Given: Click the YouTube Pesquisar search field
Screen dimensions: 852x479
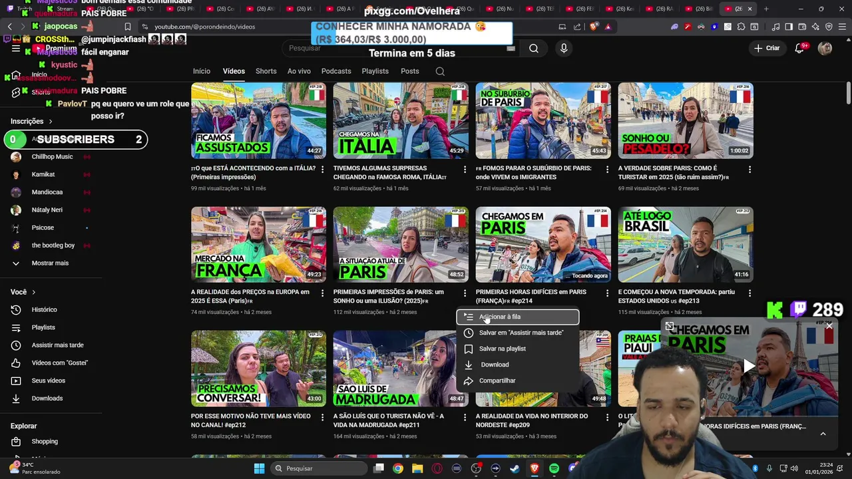Looking at the screenshot, I should coord(401,48).
